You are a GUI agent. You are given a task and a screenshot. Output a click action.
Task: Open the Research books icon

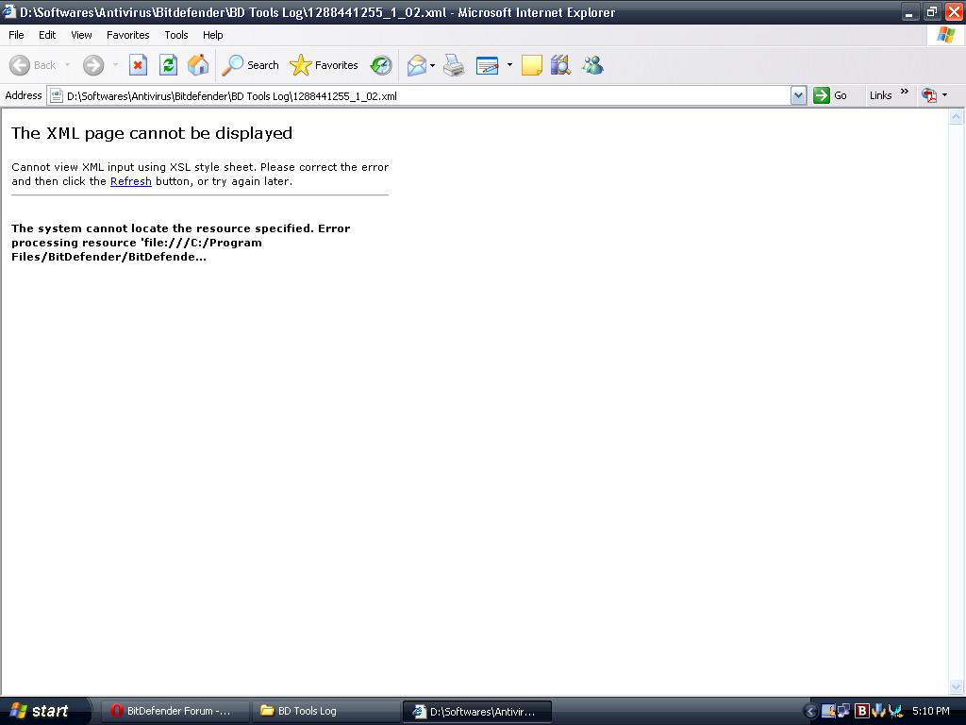(x=560, y=65)
